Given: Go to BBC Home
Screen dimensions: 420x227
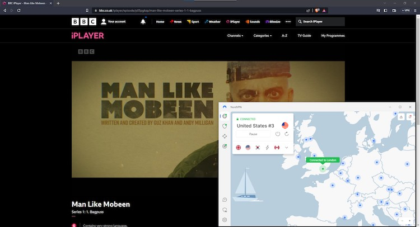Looking at the screenshot, I should (160, 22).
